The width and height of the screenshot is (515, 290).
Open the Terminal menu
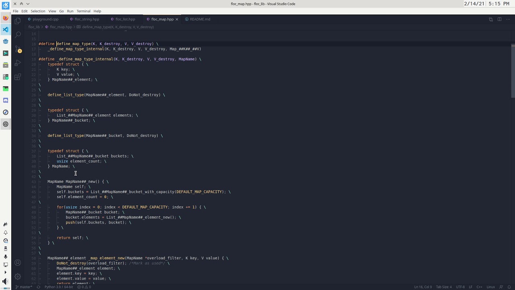tap(83, 11)
